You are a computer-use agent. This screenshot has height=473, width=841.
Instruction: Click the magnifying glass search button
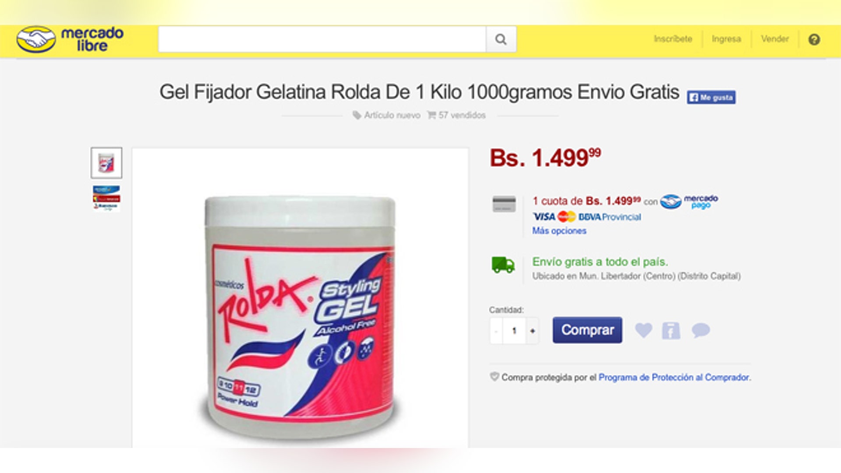pyautogui.click(x=501, y=39)
